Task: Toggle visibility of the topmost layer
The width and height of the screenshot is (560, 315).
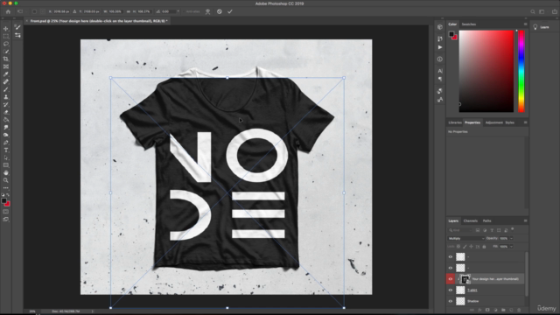Action: click(451, 256)
